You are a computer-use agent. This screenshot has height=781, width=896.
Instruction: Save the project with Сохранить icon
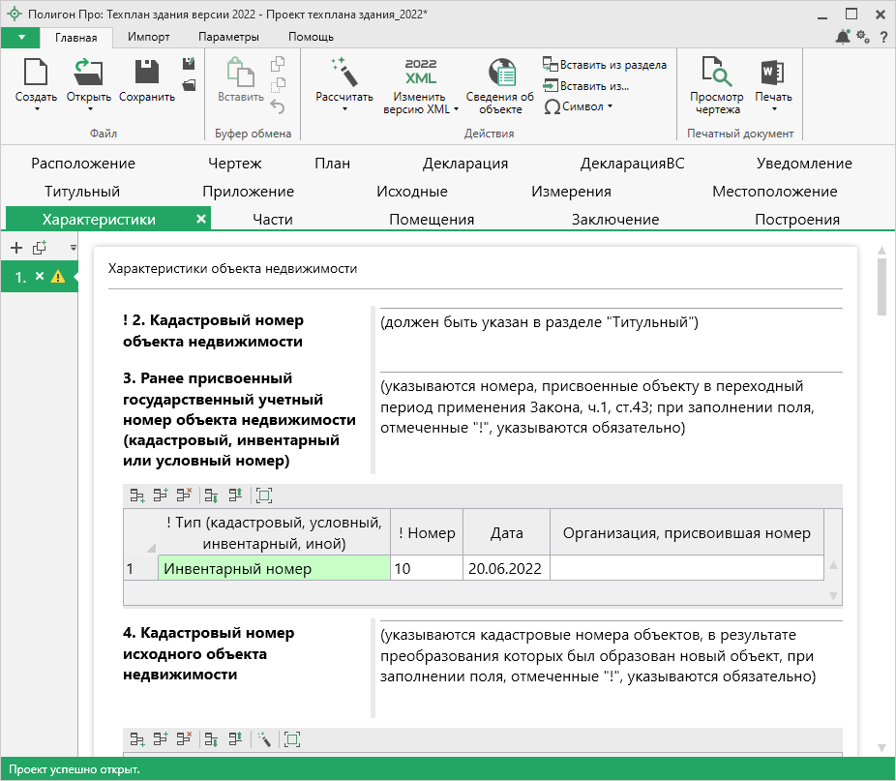(147, 74)
